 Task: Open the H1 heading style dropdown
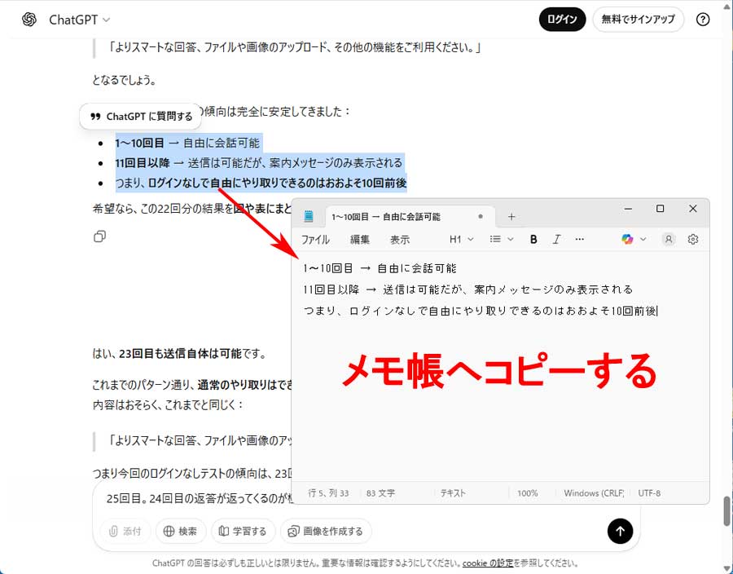(460, 239)
